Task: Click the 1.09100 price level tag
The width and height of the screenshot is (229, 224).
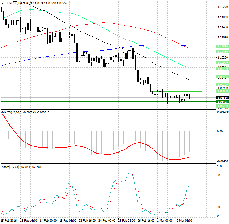Action: (x=222, y=84)
